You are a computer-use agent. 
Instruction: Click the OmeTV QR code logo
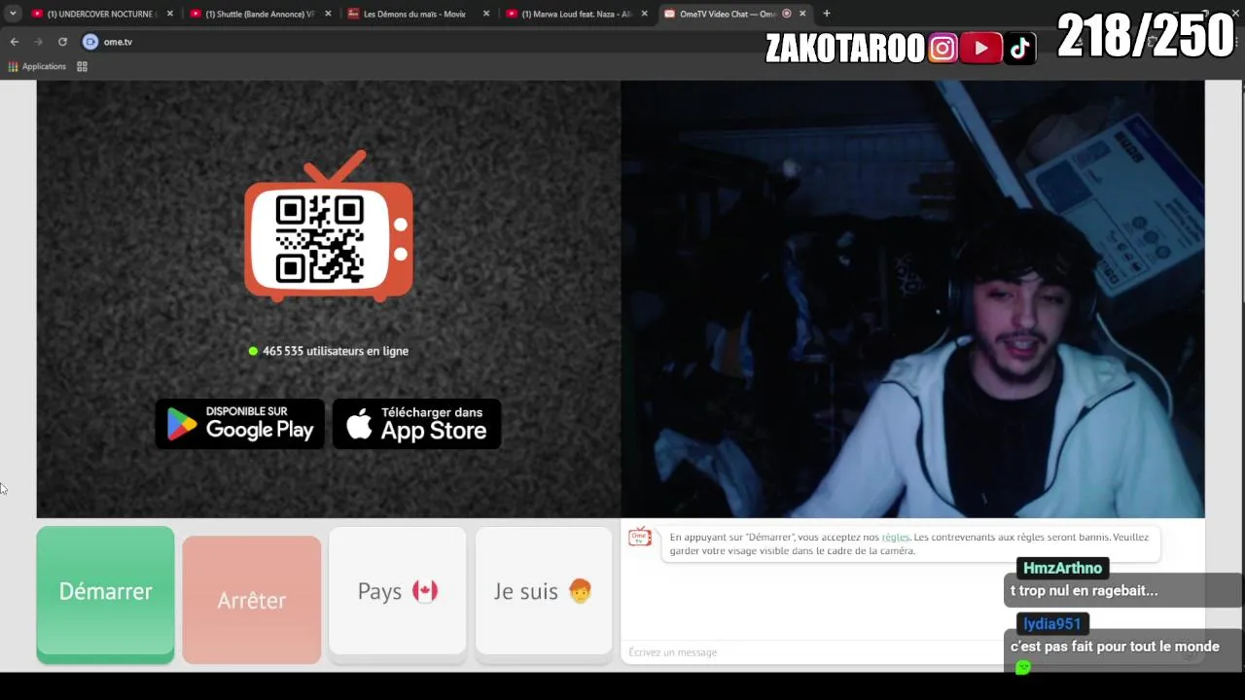tap(329, 227)
